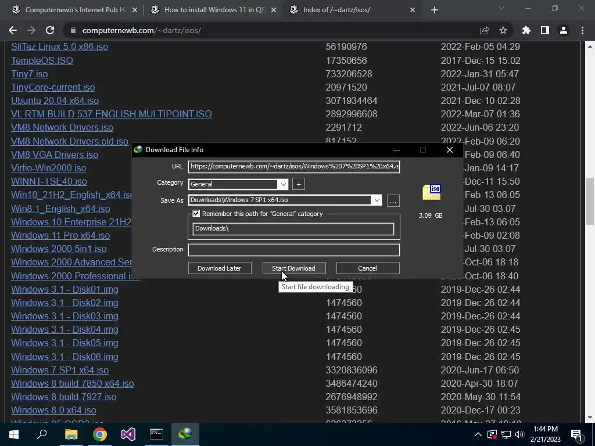The image size is (595, 446).
Task: Click the Start Download button
Action: (x=293, y=268)
